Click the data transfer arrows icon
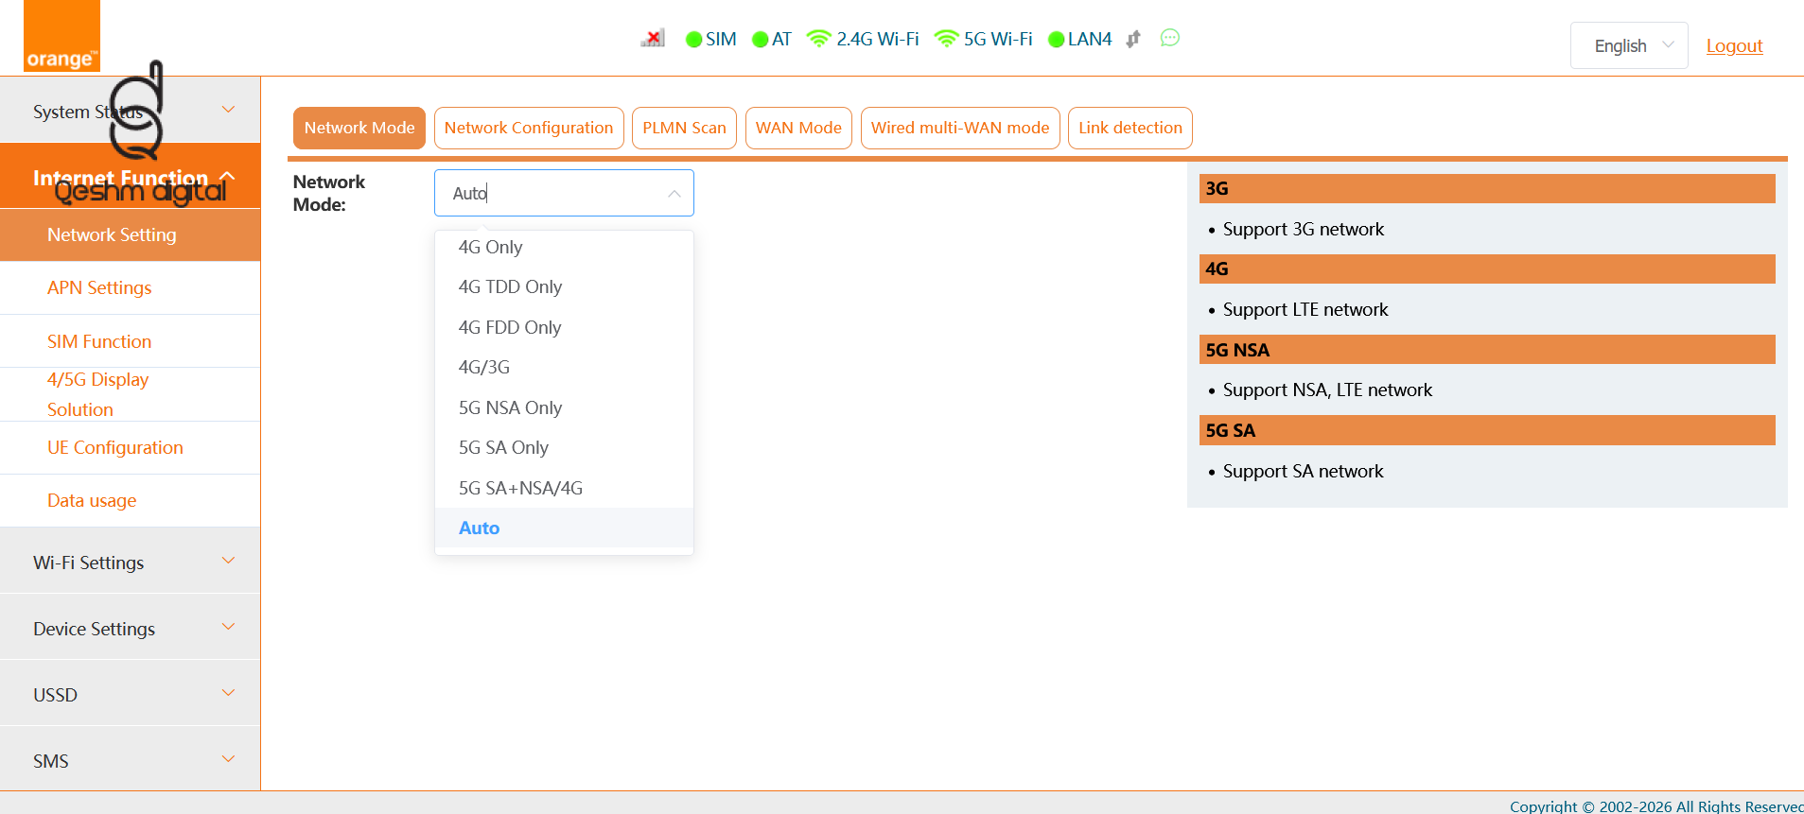The image size is (1804, 814). click(x=1133, y=39)
